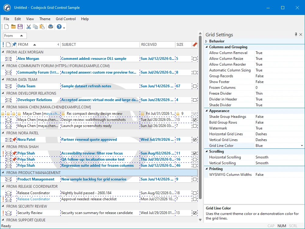Expand the Behavior settings section
Image resolution: width=305 pixels, height=229 pixels.
click(206, 41)
